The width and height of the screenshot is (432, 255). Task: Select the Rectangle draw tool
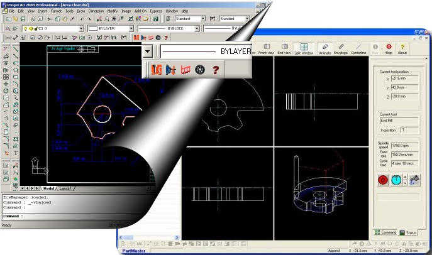click(16, 77)
